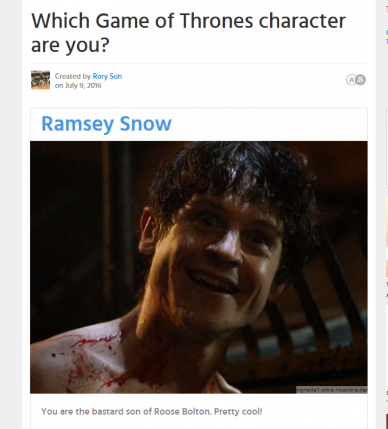Click the Created by label
The height and width of the screenshot is (429, 388).
[x=73, y=76]
